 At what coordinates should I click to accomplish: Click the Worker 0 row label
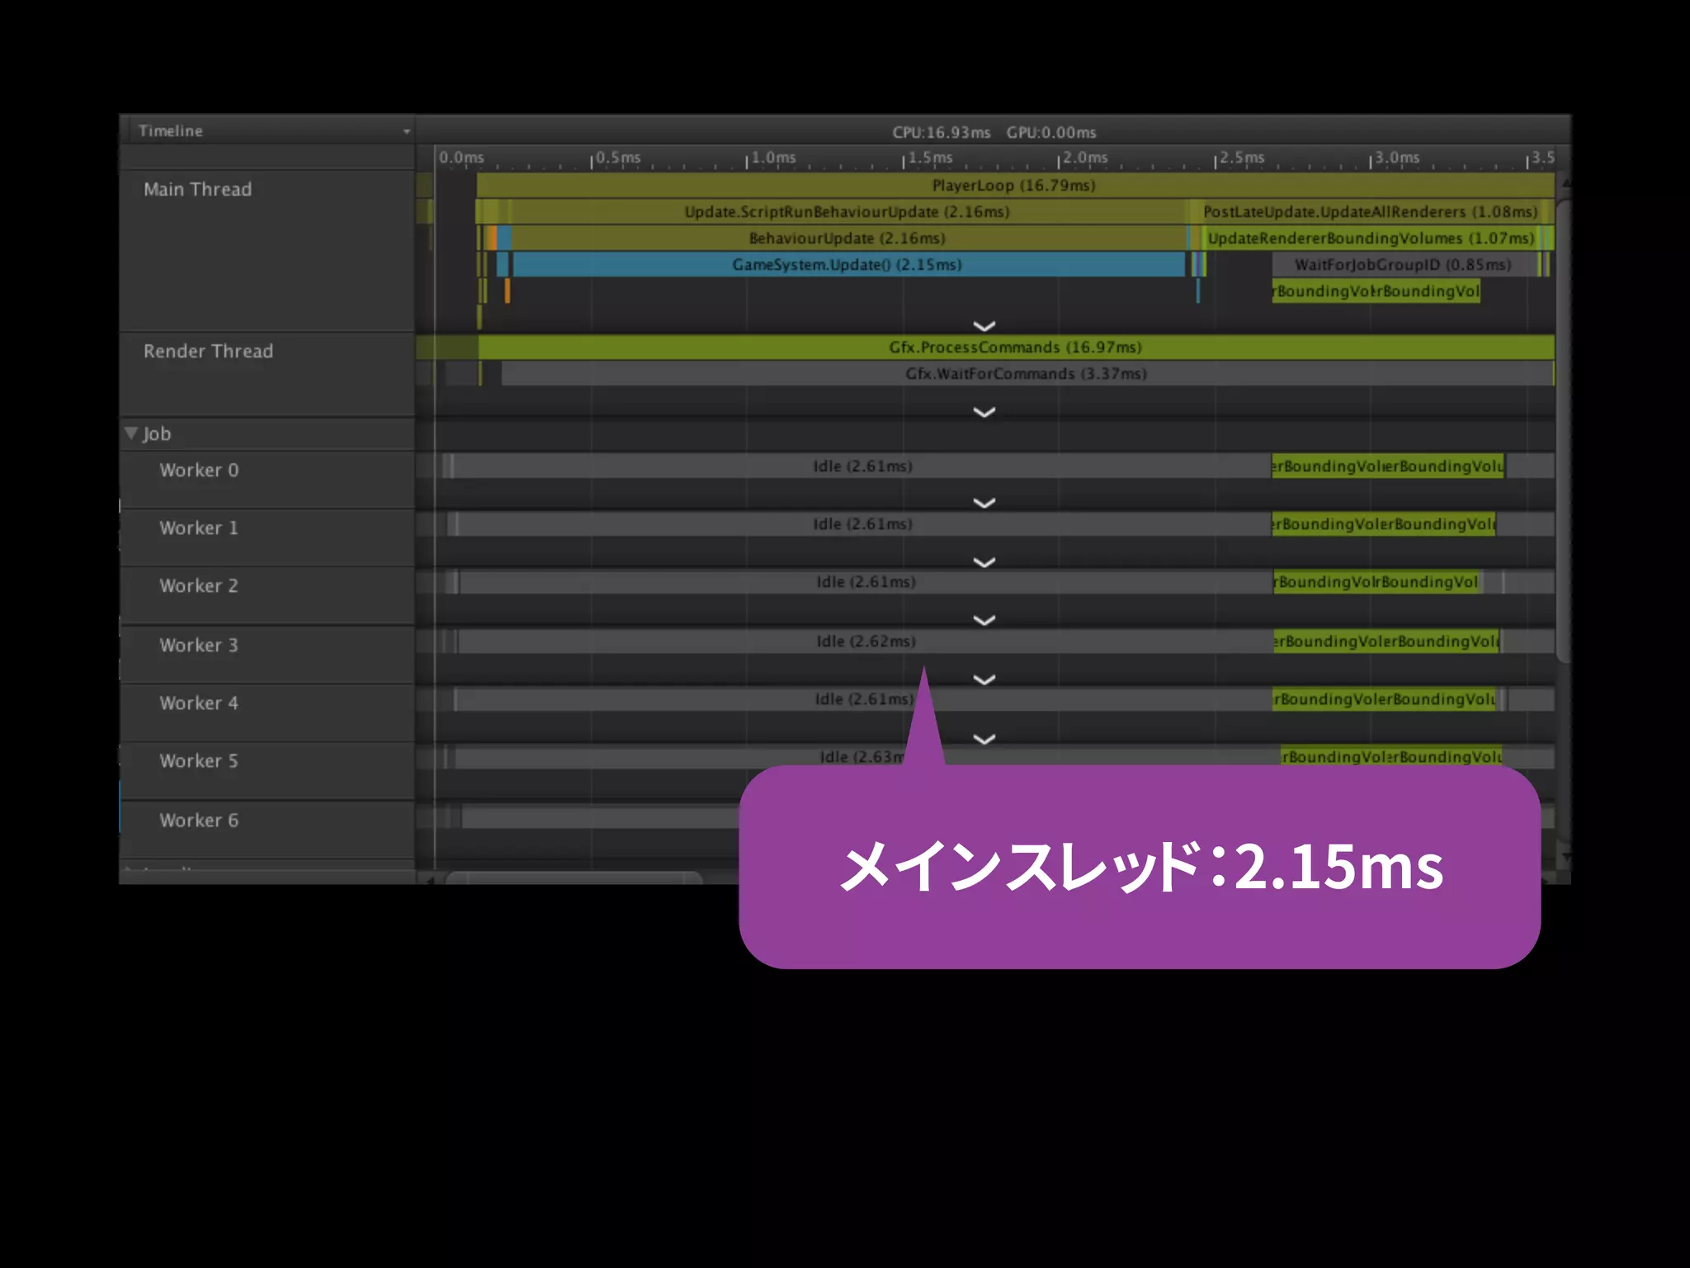pos(199,470)
